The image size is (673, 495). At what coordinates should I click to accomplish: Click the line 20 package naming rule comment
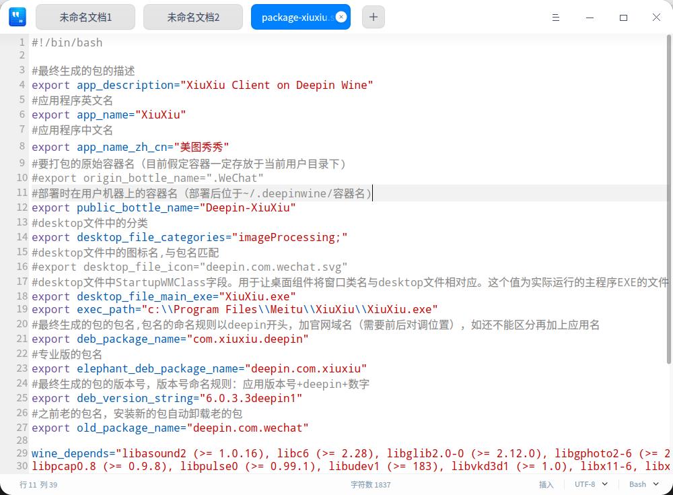click(x=316, y=325)
